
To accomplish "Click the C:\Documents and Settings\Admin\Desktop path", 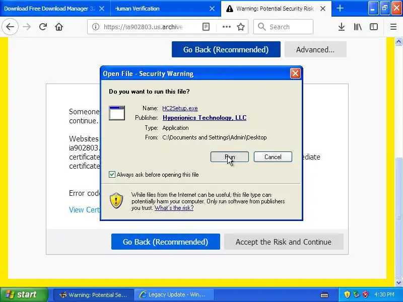I will pyautogui.click(x=215, y=137).
